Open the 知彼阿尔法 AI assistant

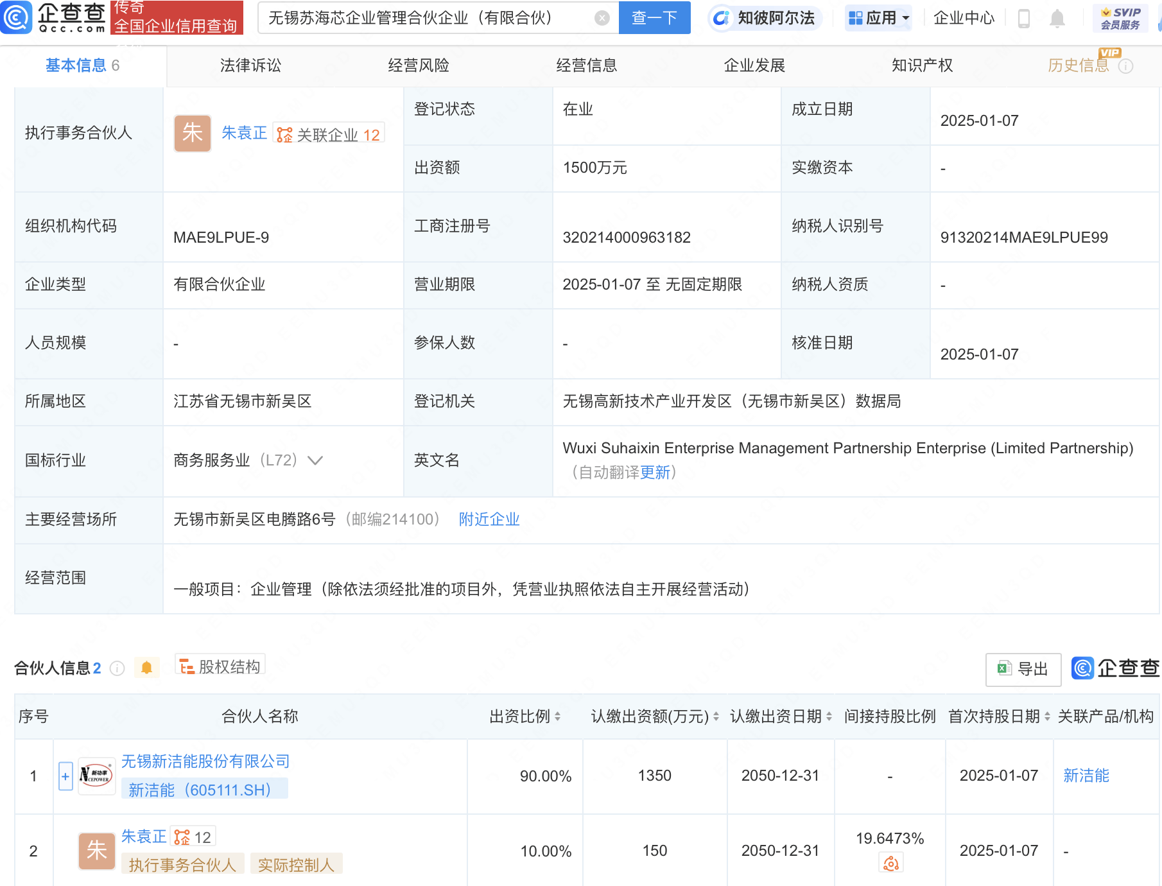click(x=765, y=18)
